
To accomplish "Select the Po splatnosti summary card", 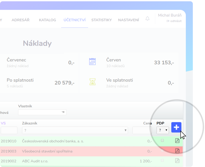I will 39,83.
